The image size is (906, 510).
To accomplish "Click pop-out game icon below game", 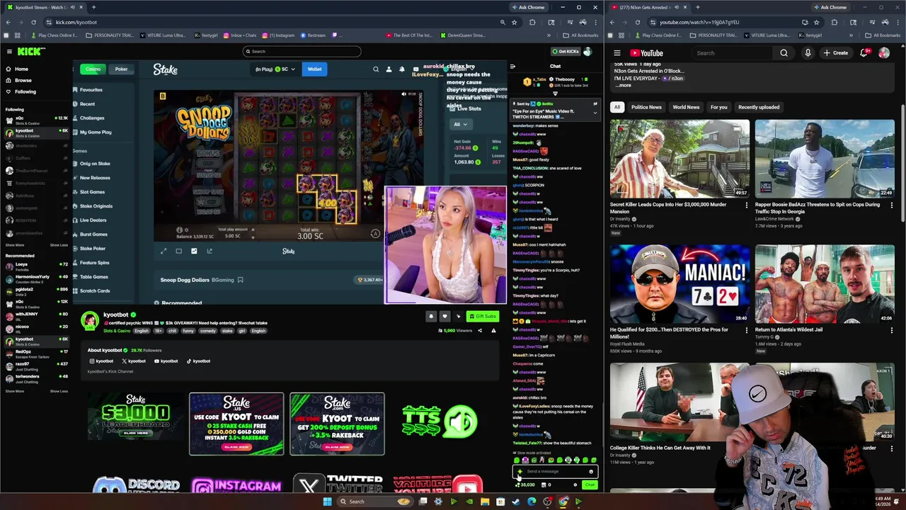I will [210, 251].
